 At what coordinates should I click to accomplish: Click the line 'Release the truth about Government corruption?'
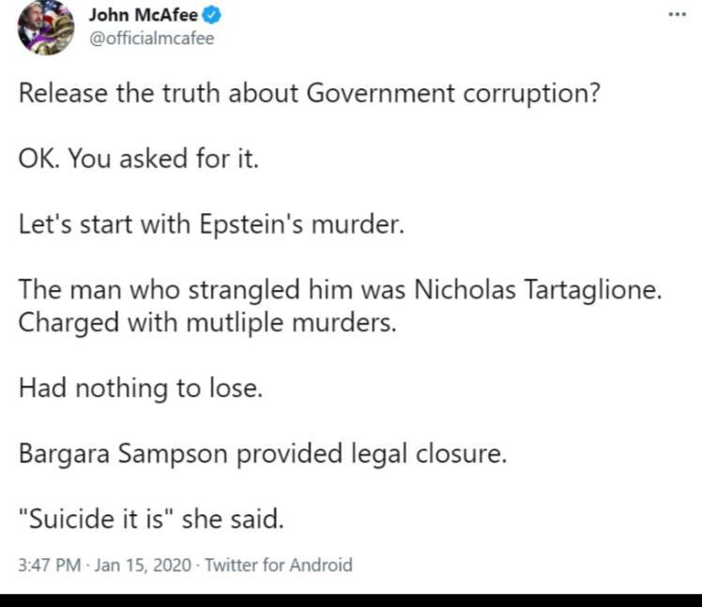tap(310, 95)
